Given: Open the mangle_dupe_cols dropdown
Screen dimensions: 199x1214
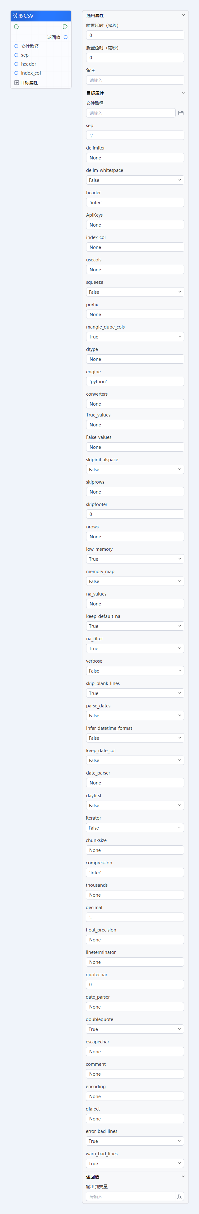Looking at the screenshot, I should (x=135, y=337).
